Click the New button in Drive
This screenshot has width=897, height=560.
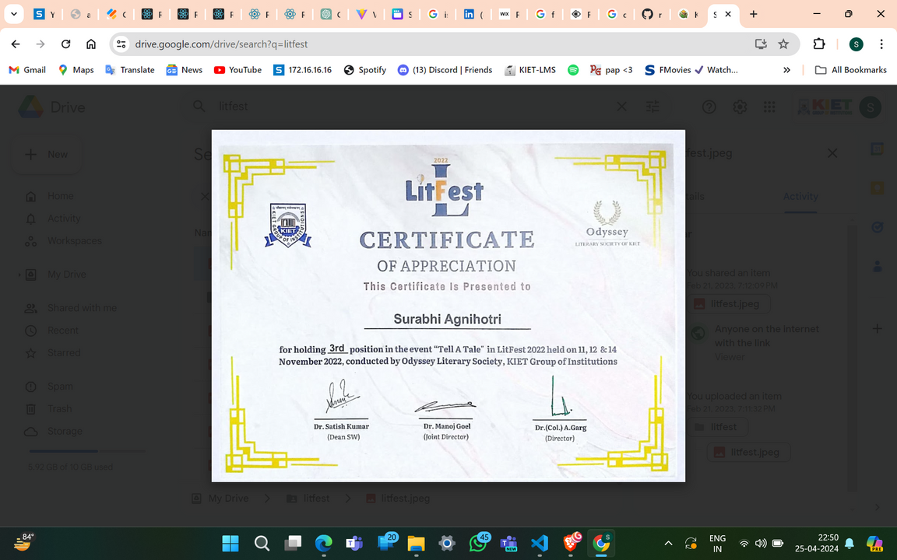click(x=48, y=154)
